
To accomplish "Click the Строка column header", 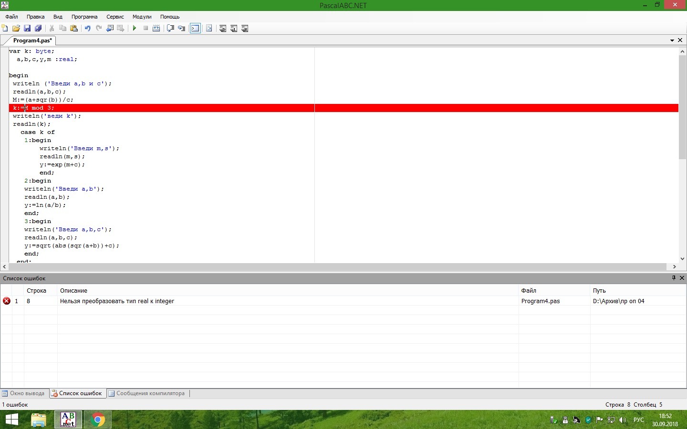I will pos(41,291).
